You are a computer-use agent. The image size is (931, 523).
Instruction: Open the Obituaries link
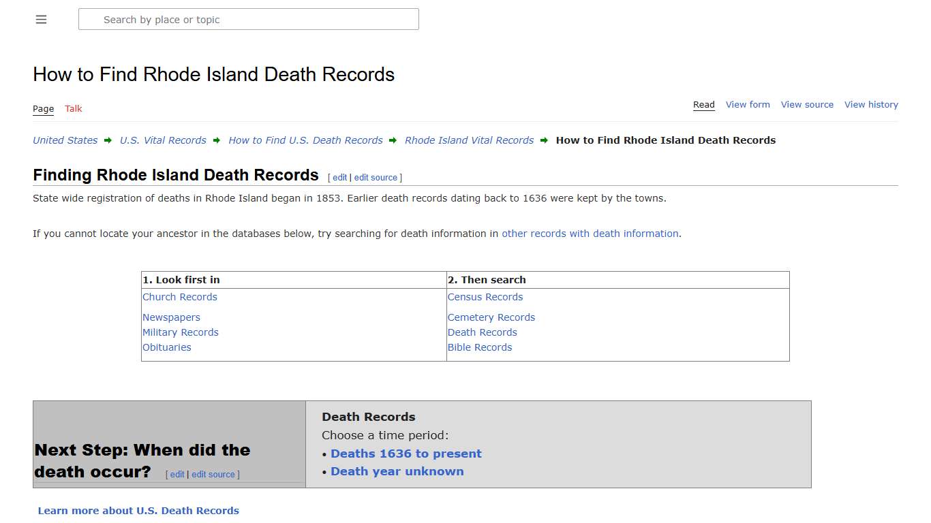click(x=167, y=347)
